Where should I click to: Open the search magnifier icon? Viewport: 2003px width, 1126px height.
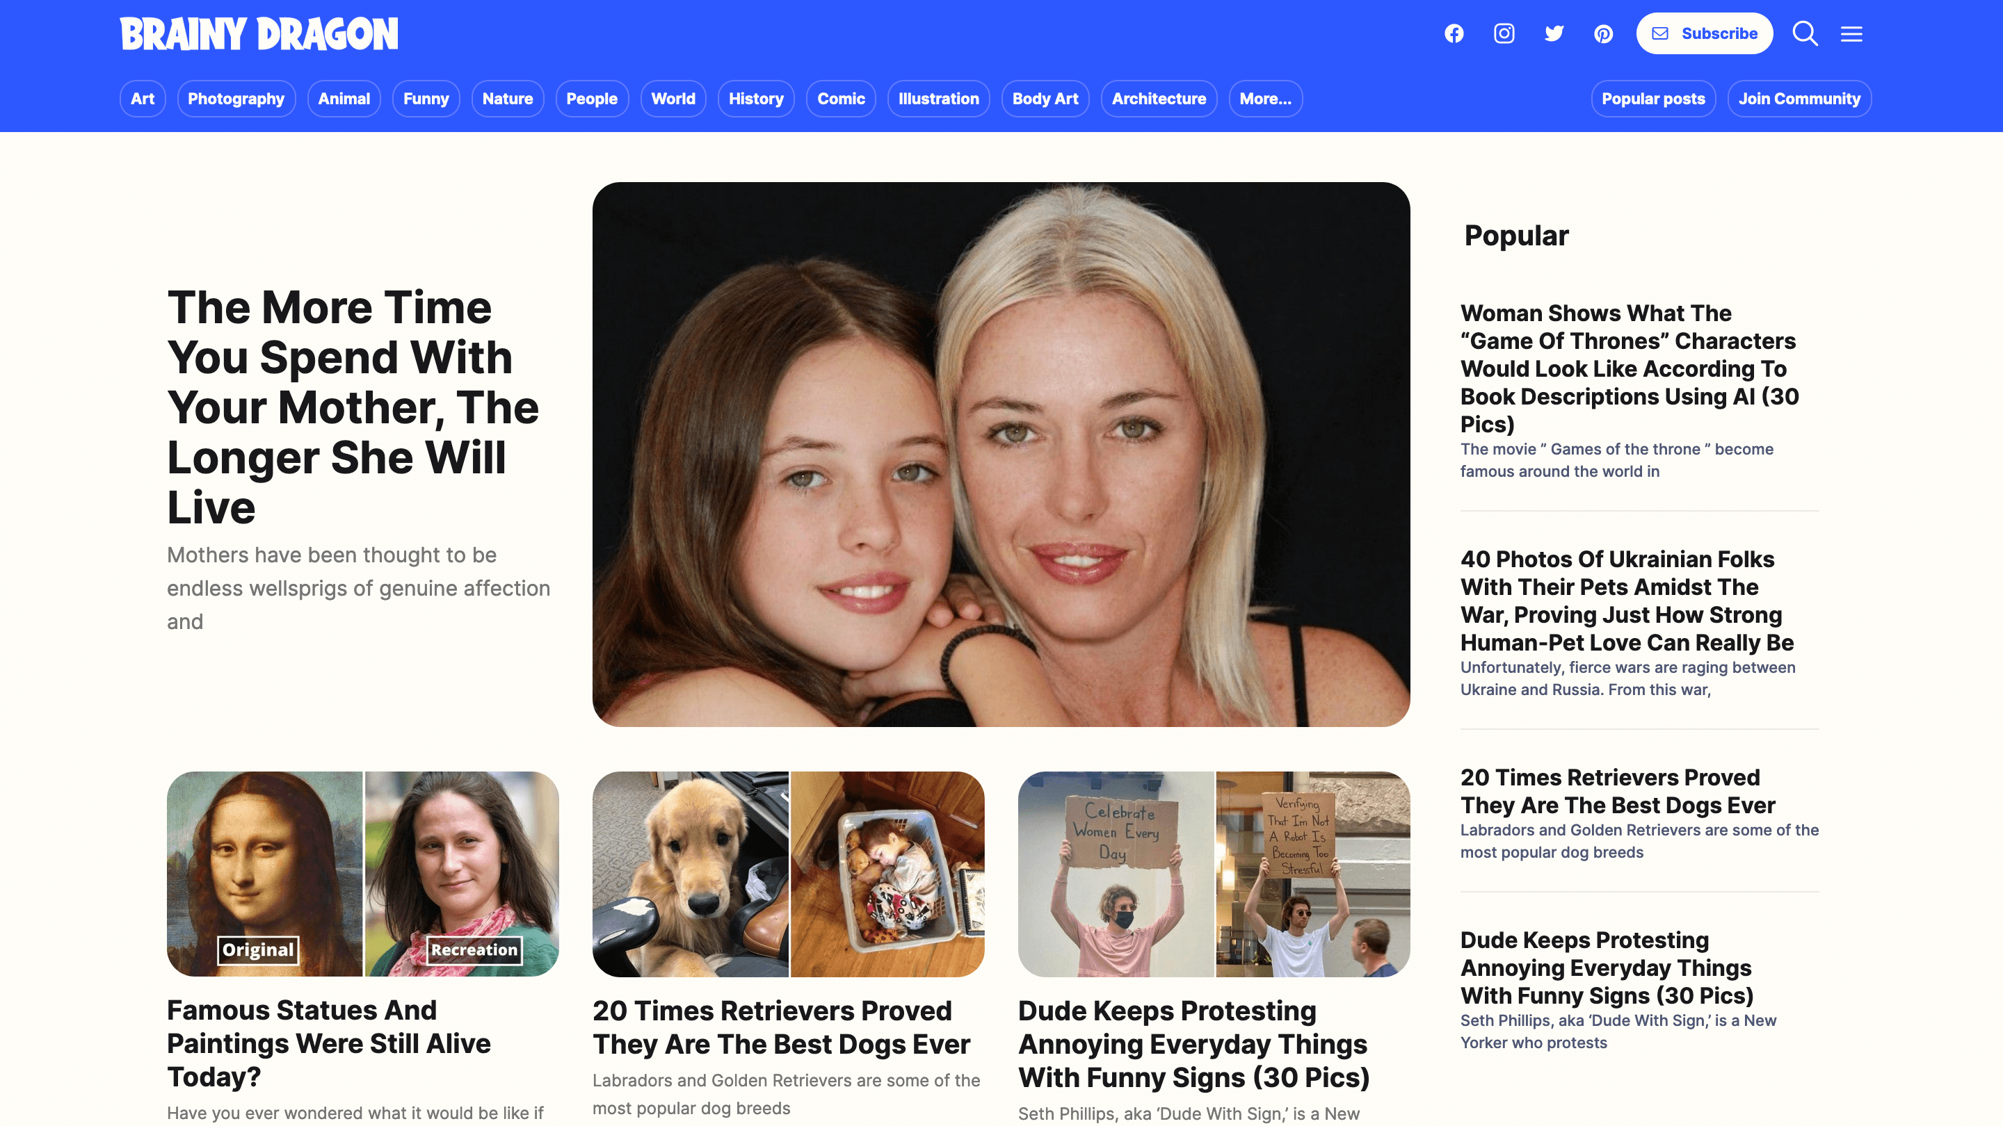pyautogui.click(x=1805, y=33)
